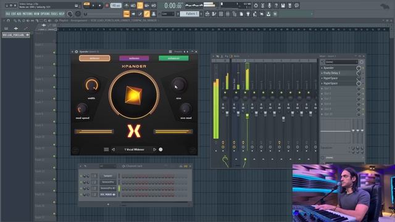Open the channel rack toolbar icon
This screenshot has height=222, width=395.
(221, 14)
